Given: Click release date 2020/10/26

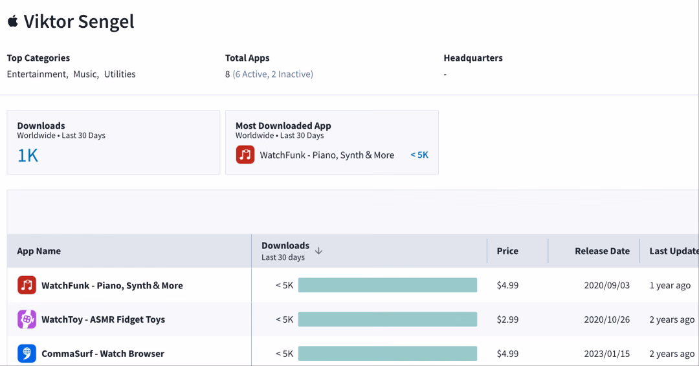Looking at the screenshot, I should 606,319.
